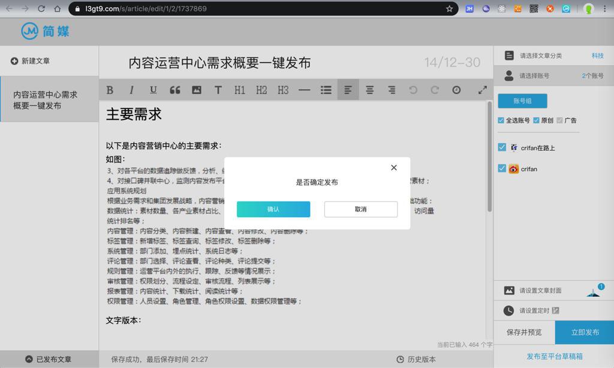Screen dimensions: 614x368
Task: Open article category selector 请选择文章分类
Action: (553, 56)
